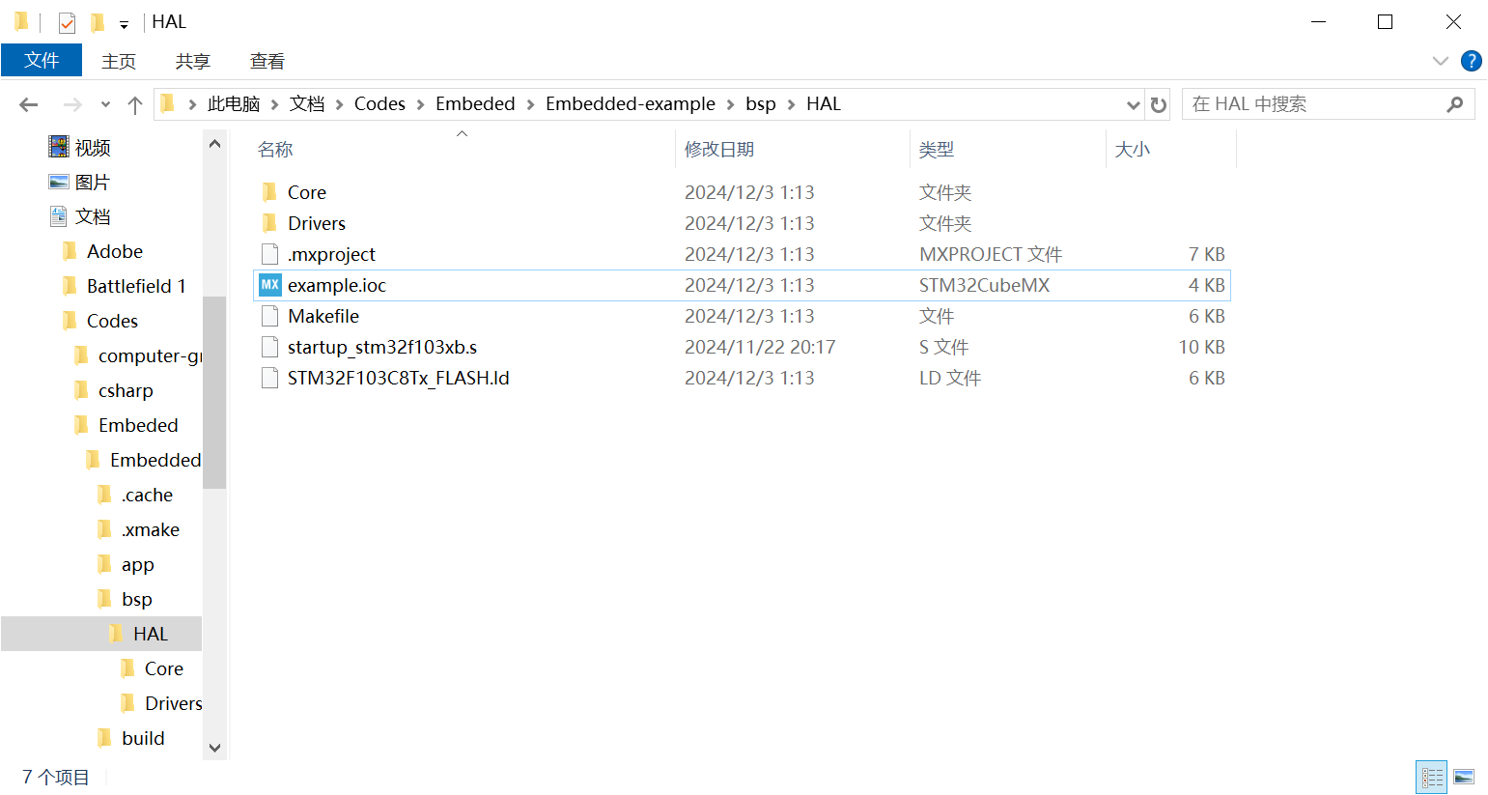The image size is (1488, 795).
Task: Open Customize Quick Access Toolbar dropdown
Action: click(124, 24)
